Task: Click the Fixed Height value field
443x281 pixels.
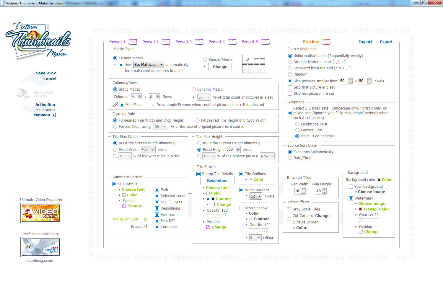Action: (x=230, y=149)
